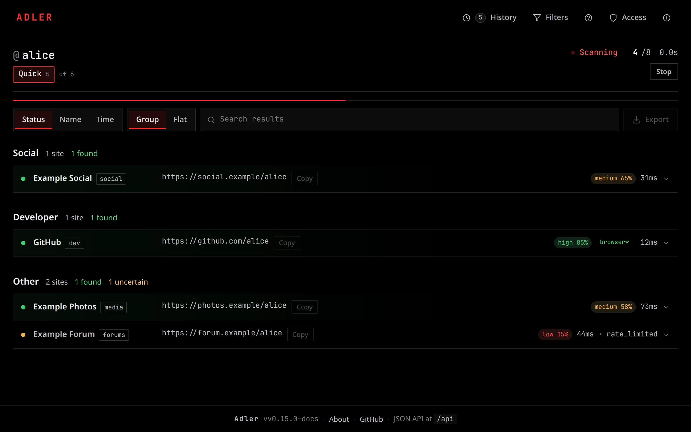691x432 pixels.
Task: Click the orange status dot for Example Forum
Action: pos(23,335)
